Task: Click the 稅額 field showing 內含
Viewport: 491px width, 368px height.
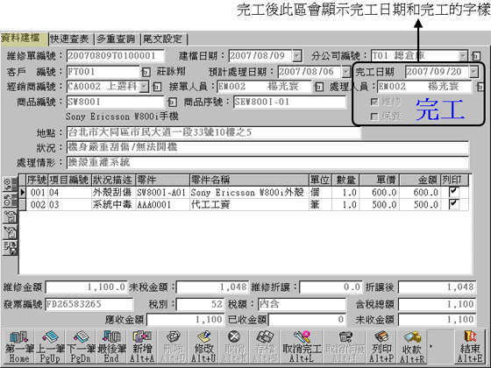Action: [x=302, y=304]
